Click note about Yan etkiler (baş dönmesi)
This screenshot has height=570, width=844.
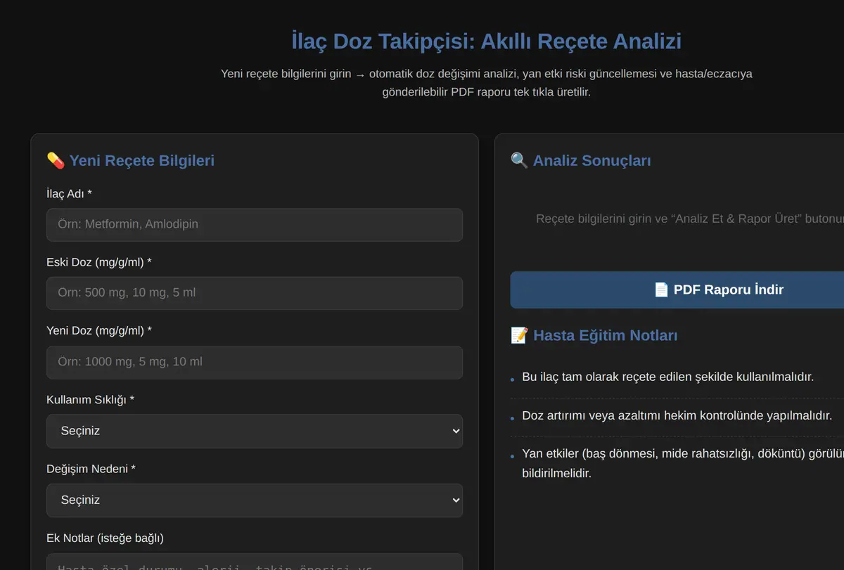pyautogui.click(x=683, y=463)
